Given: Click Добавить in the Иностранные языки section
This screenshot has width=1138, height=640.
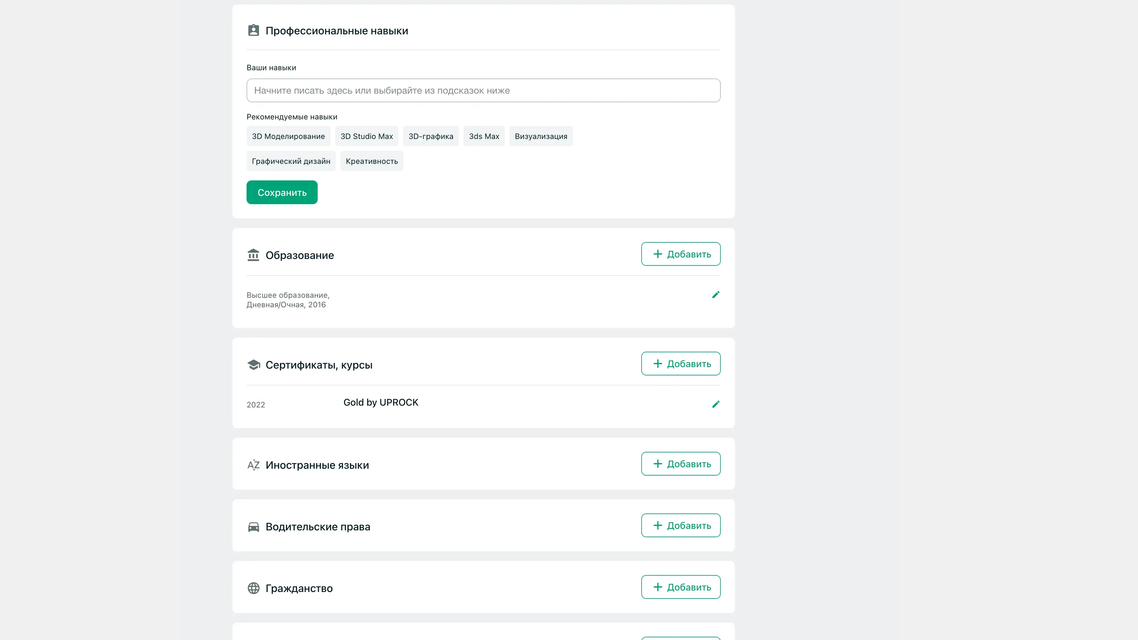Looking at the screenshot, I should [x=681, y=464].
